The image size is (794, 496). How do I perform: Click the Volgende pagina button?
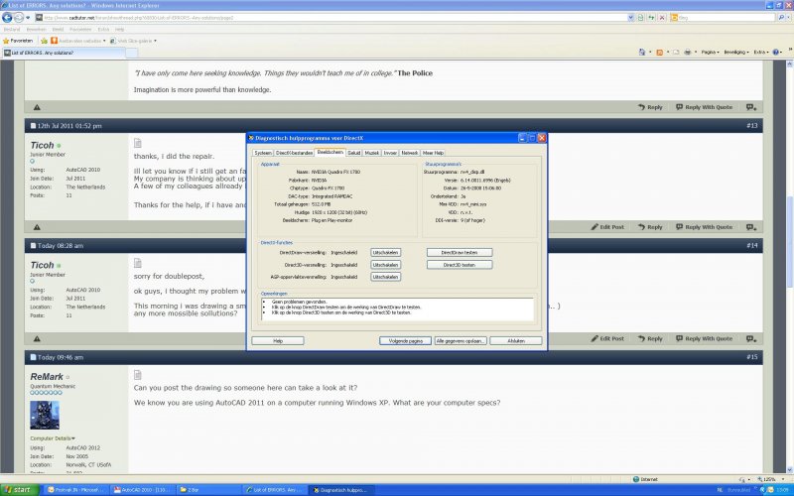coord(406,341)
